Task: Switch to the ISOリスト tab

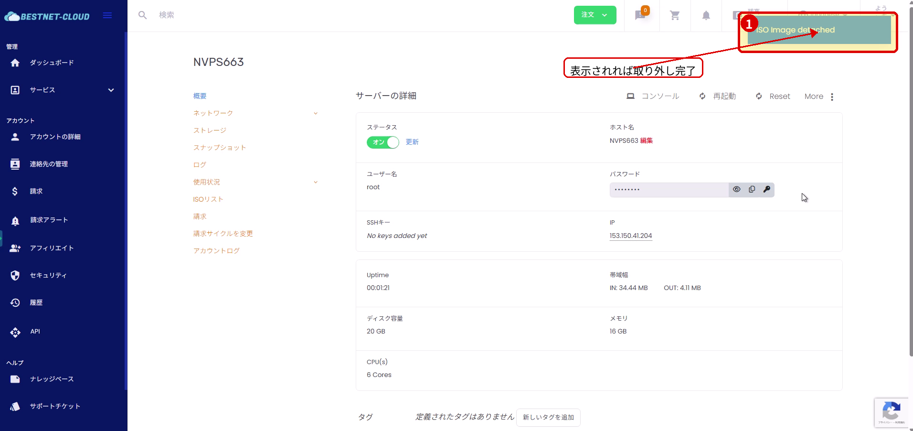Action: 207,199
